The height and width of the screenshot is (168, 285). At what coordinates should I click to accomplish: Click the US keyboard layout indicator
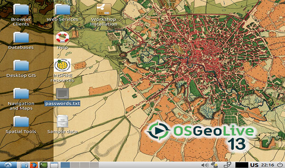254,165
